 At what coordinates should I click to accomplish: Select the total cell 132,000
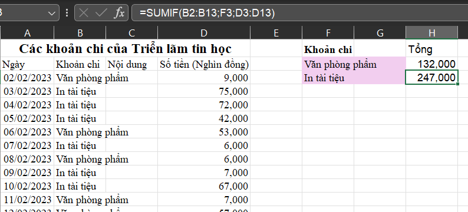[x=432, y=64]
